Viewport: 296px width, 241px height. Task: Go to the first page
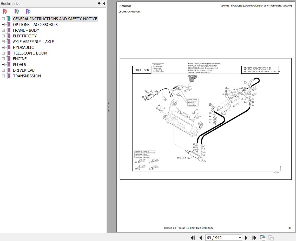tap(193, 238)
